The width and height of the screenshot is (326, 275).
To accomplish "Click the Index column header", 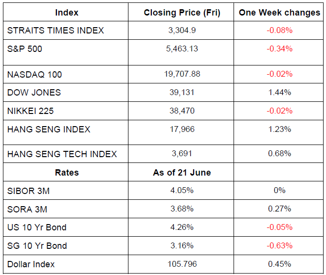I will tap(67, 13).
